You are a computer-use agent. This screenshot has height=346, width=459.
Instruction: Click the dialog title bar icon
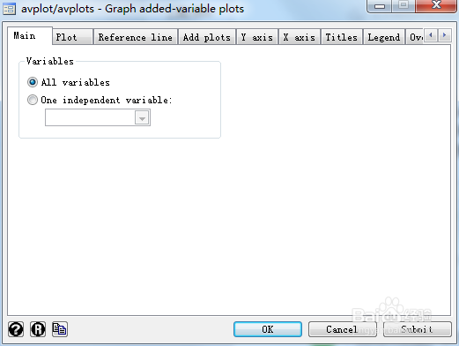click(x=9, y=9)
